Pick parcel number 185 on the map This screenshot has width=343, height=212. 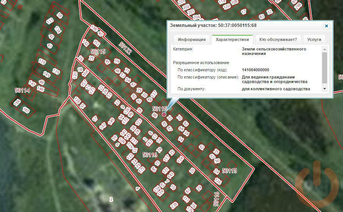click(x=26, y=110)
